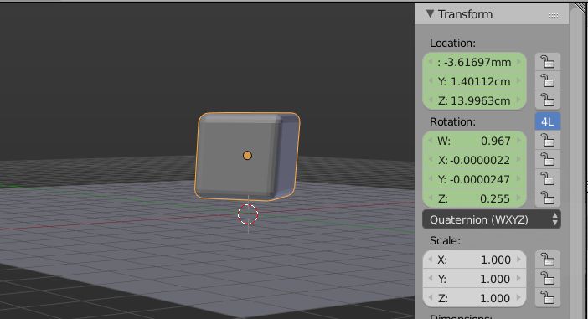
Task: Toggle lock for Scale Y
Action: pyautogui.click(x=548, y=279)
